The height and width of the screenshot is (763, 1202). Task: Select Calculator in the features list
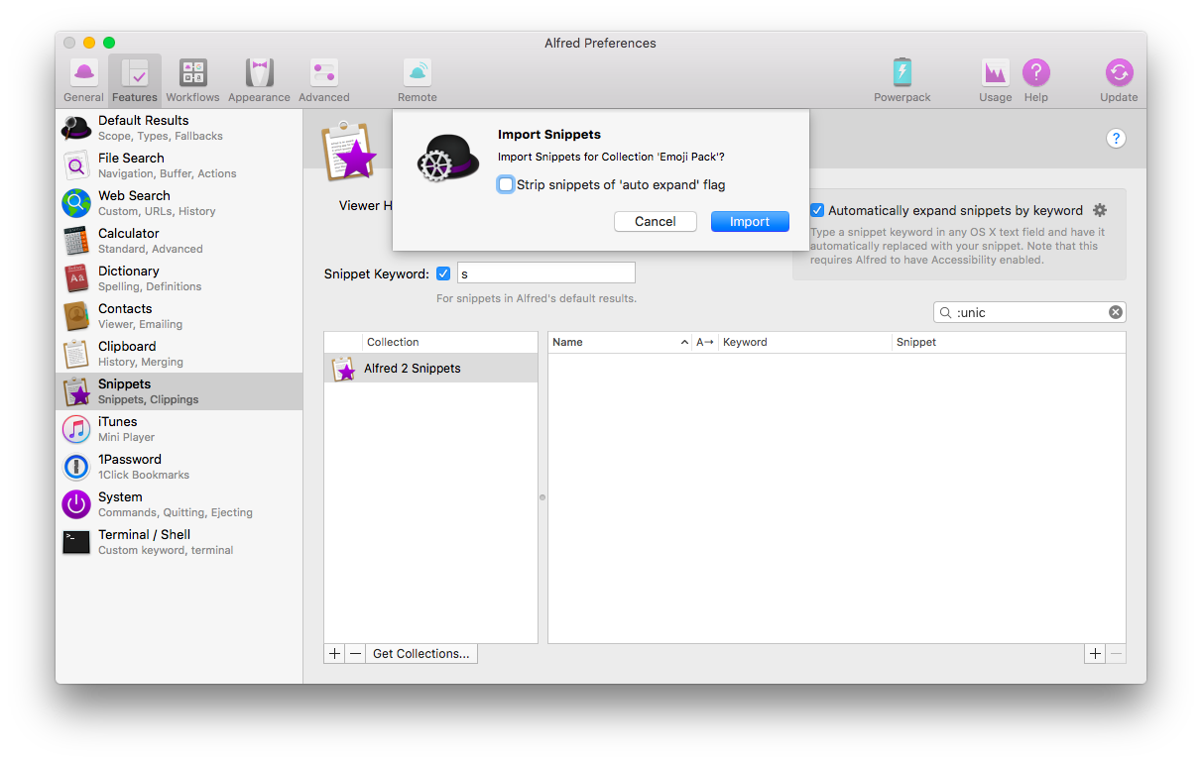pyautogui.click(x=180, y=241)
